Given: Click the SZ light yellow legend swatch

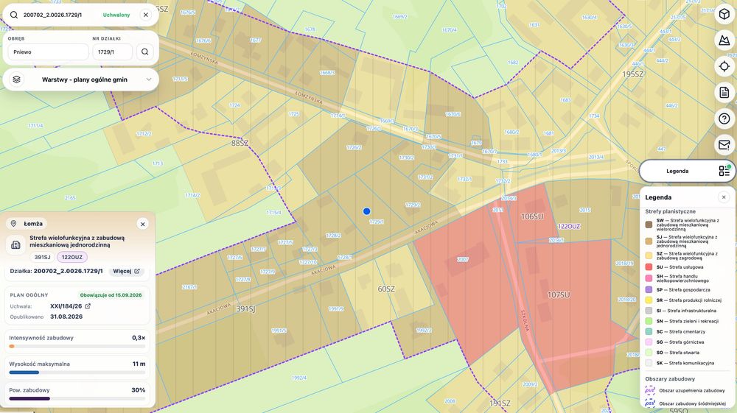Looking at the screenshot, I should coord(649,255).
